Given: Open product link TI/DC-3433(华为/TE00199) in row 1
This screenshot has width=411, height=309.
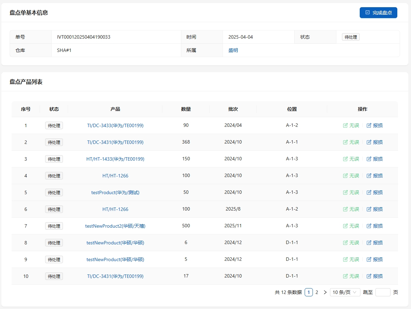Looking at the screenshot, I should 115,125.
